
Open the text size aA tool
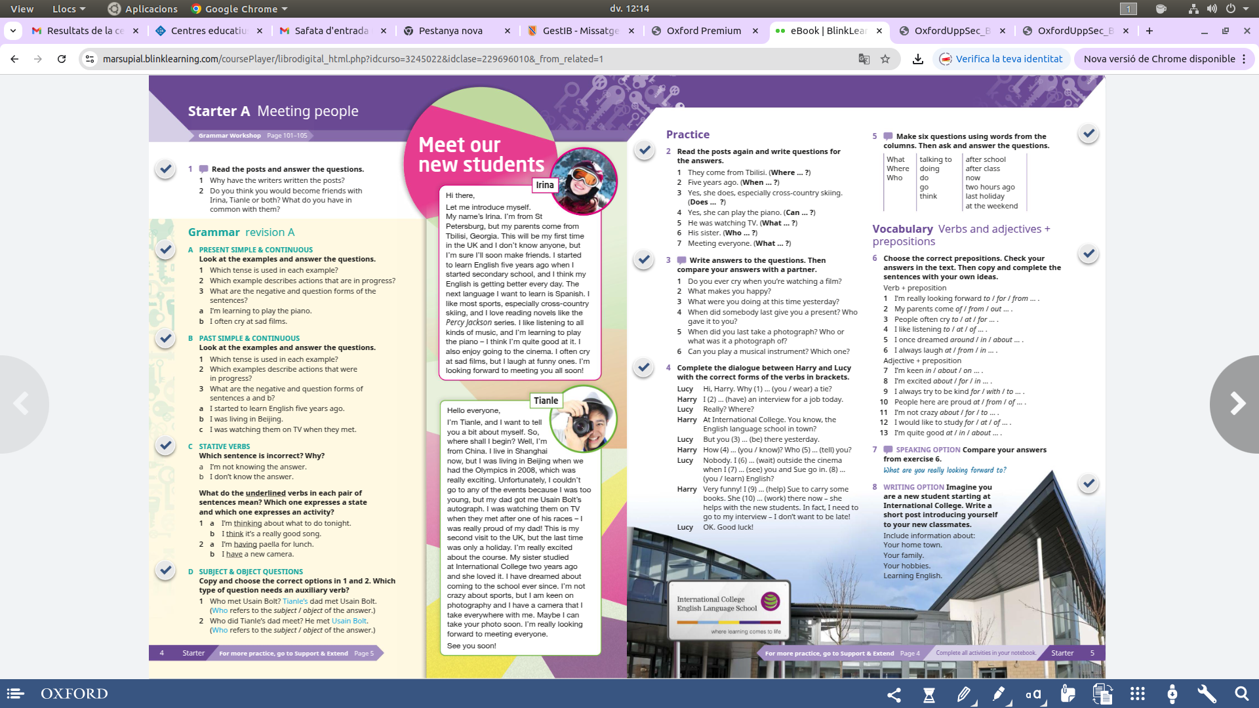(1033, 694)
